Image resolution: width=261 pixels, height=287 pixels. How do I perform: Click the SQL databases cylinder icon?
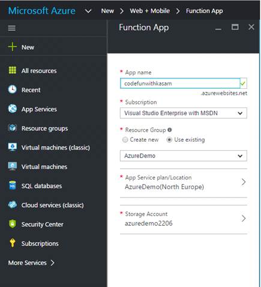[13, 186]
